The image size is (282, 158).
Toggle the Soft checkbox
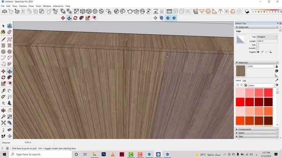[x=257, y=45]
